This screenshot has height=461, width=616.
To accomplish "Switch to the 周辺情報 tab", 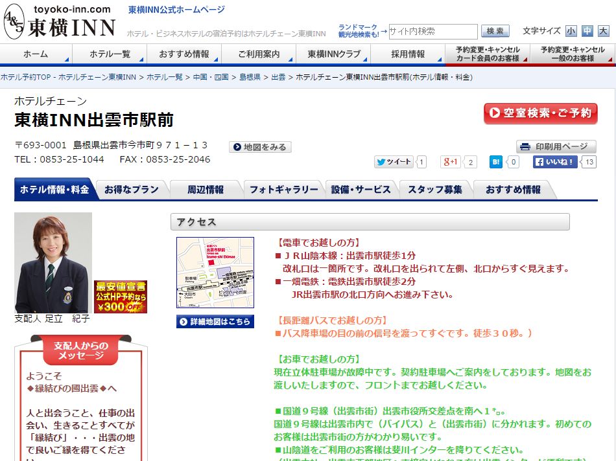I will pyautogui.click(x=206, y=190).
